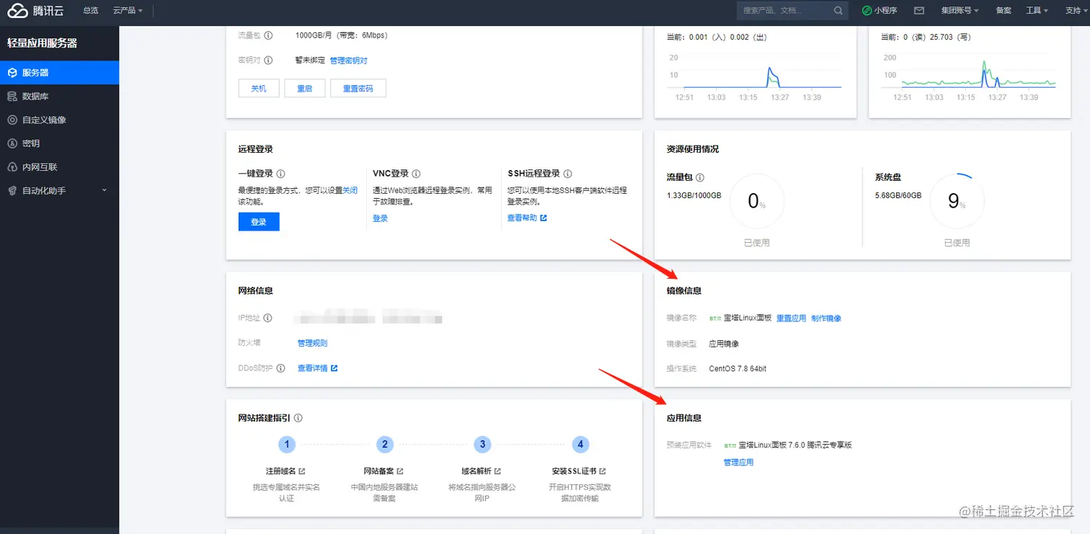Click step circle number 4

(x=580, y=445)
